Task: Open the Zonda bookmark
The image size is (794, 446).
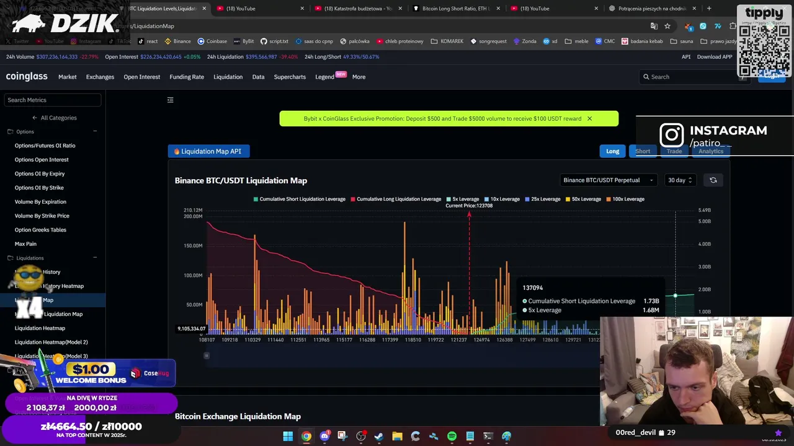Action: 525,42
